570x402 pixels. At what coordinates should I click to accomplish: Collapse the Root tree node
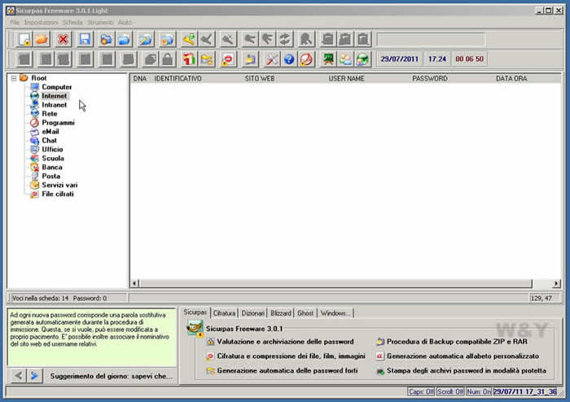click(x=14, y=78)
